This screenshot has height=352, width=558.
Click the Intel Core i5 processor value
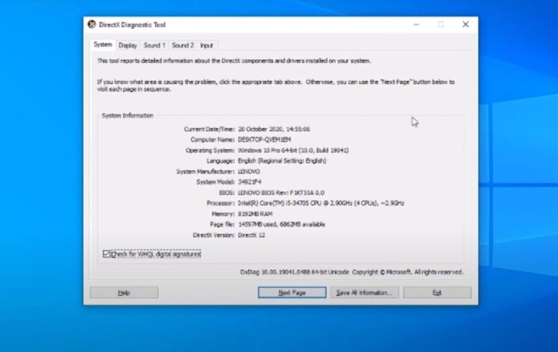(321, 203)
